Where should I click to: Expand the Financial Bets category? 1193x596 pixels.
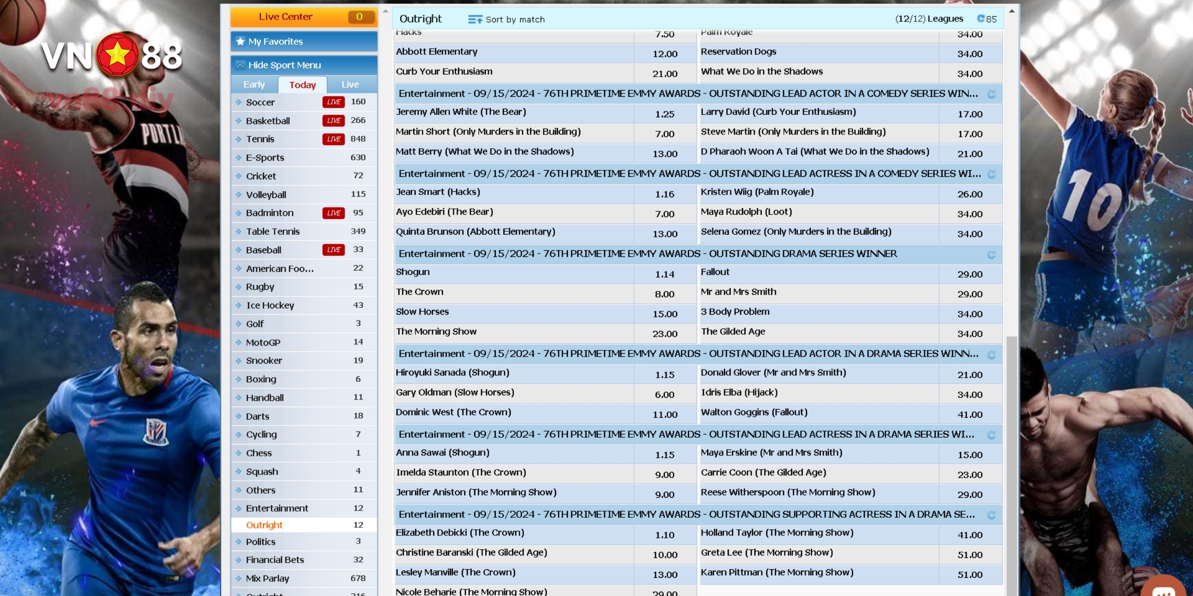click(304, 560)
